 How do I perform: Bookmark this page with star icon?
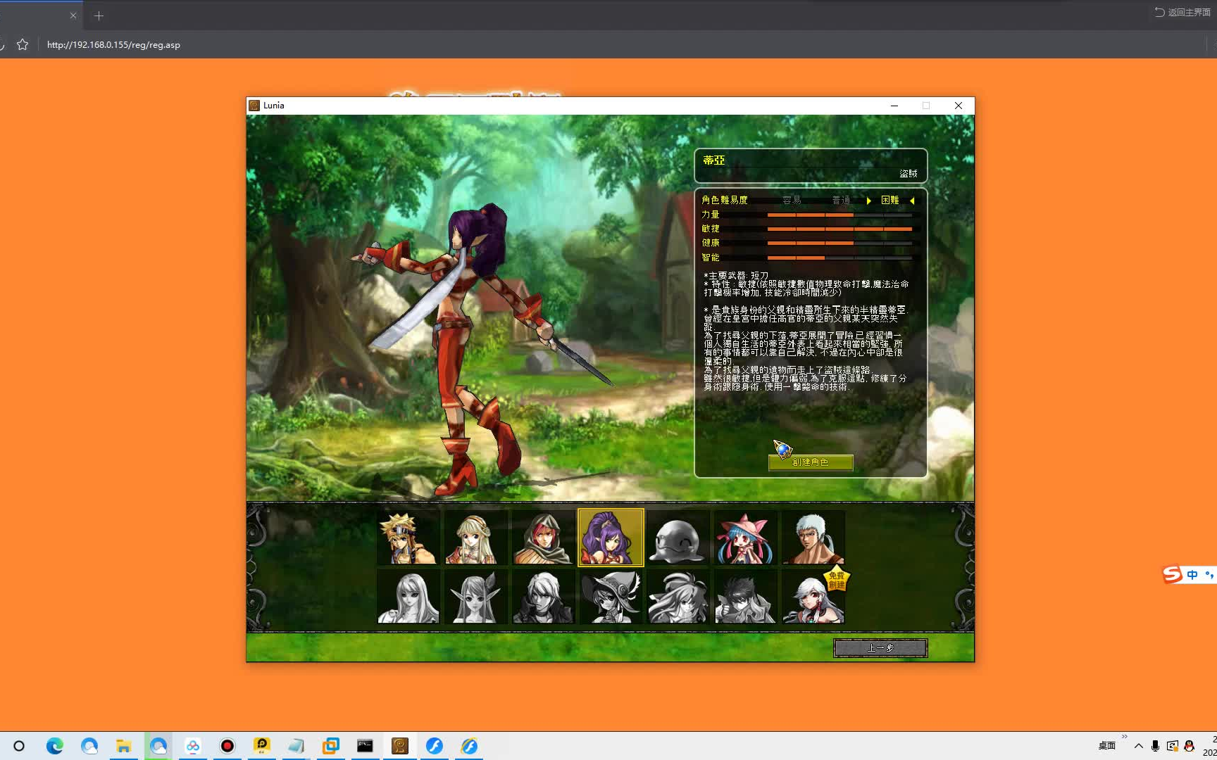click(23, 44)
